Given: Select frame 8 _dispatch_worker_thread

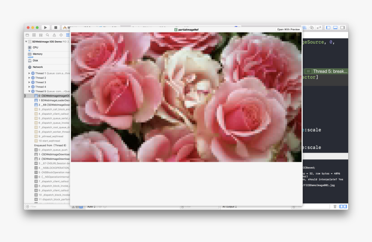Looking at the screenshot, I should click(x=47, y=132).
